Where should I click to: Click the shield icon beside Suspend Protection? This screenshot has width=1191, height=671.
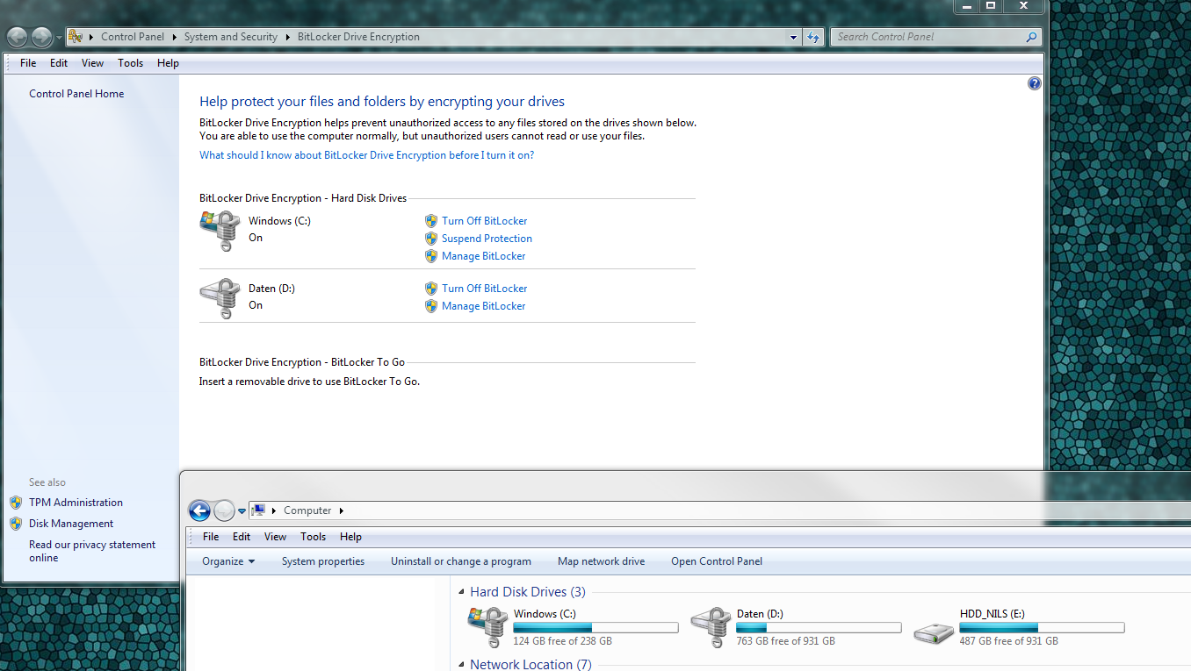coord(431,239)
